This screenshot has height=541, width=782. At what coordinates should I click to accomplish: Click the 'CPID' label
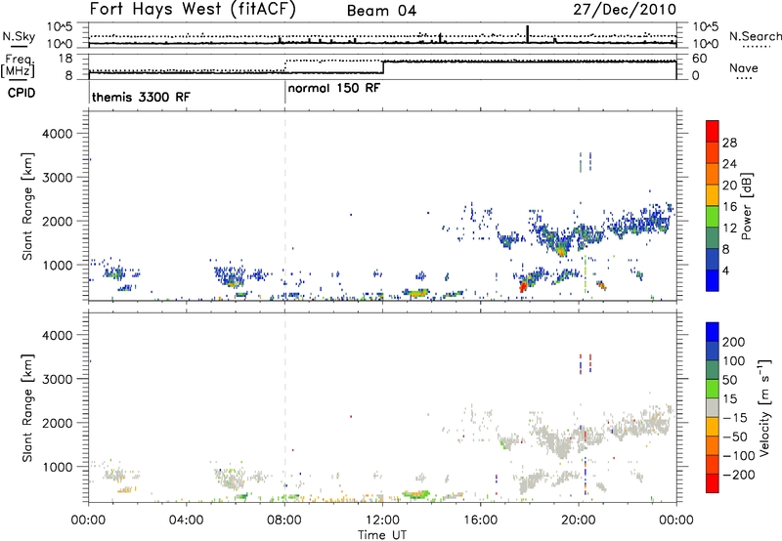coord(22,93)
